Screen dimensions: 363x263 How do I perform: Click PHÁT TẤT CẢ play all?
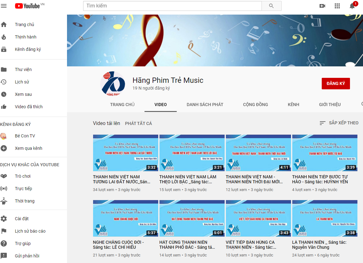click(x=138, y=123)
